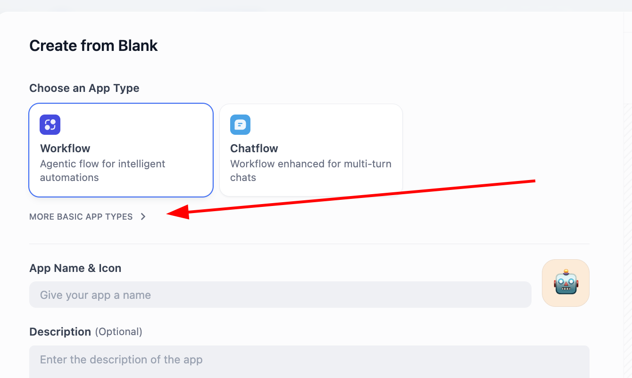Click into the app description text area
The height and width of the screenshot is (378, 632).
[309, 361]
